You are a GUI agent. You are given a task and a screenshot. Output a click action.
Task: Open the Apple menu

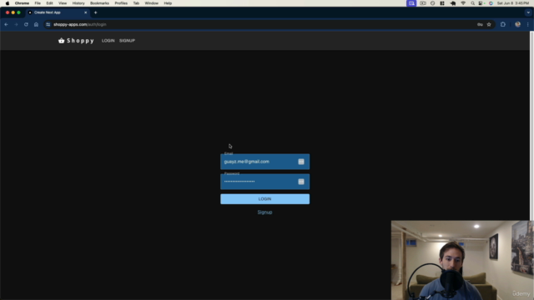click(8, 3)
